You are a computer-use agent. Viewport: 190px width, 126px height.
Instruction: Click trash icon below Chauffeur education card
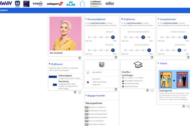(147, 90)
